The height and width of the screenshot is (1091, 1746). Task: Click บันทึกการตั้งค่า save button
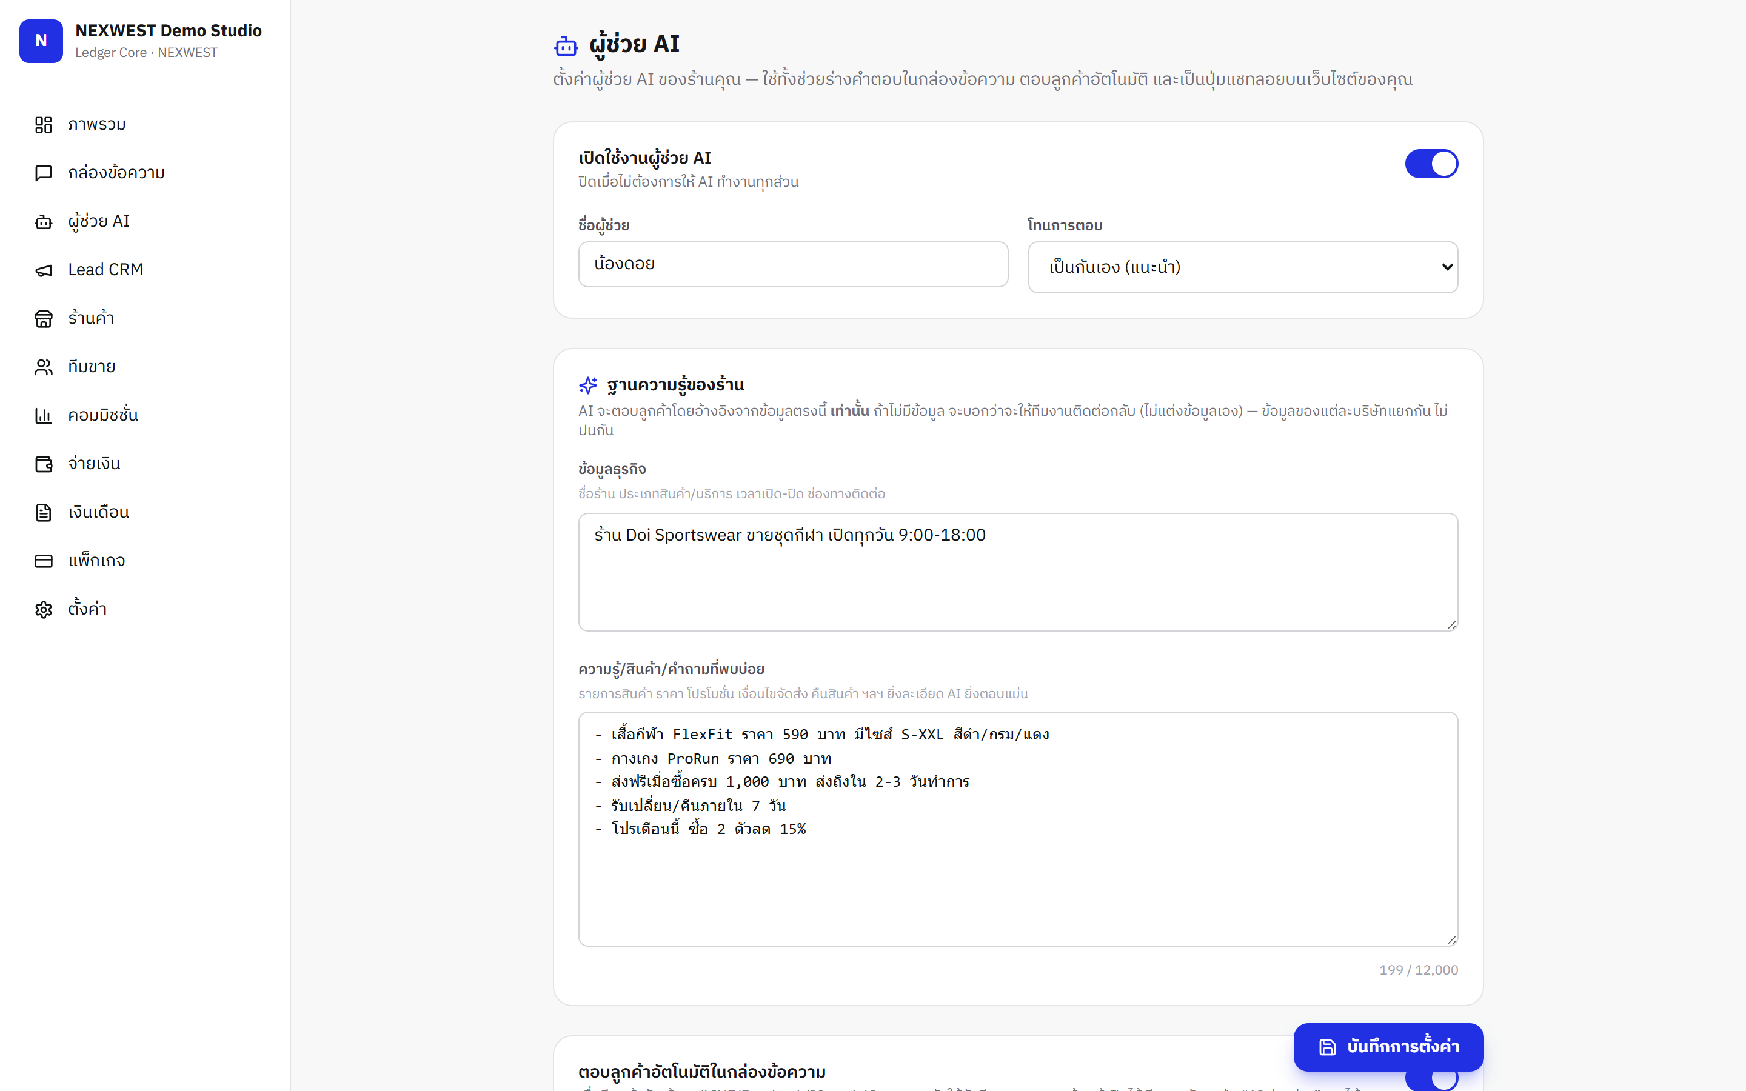pyautogui.click(x=1388, y=1047)
